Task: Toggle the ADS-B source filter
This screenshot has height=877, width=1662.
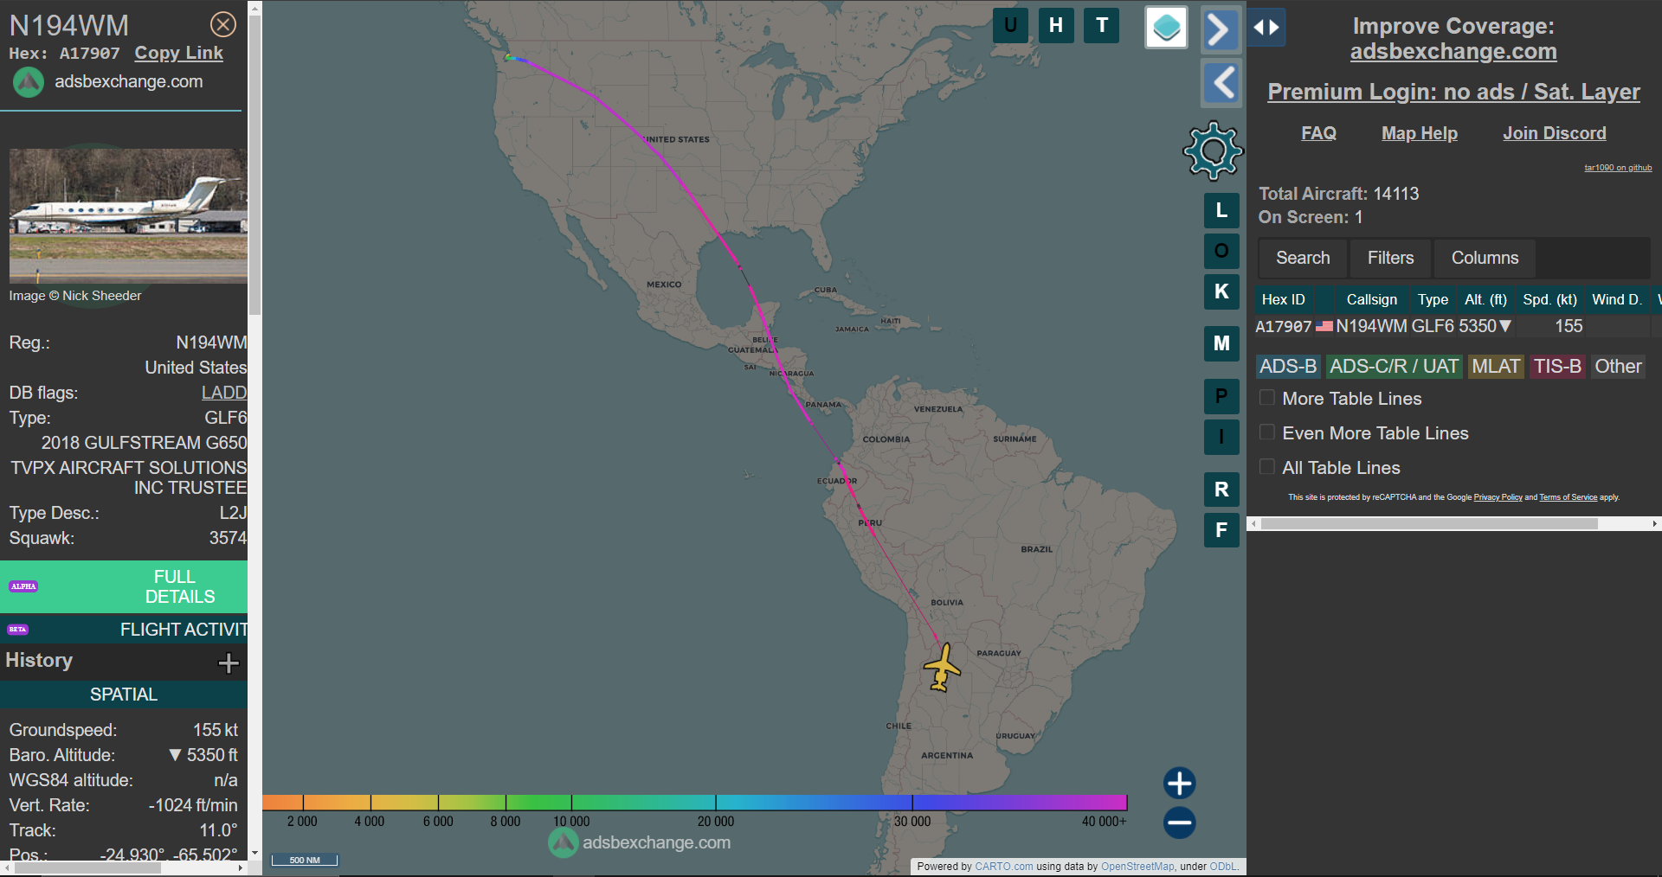Action: point(1288,367)
